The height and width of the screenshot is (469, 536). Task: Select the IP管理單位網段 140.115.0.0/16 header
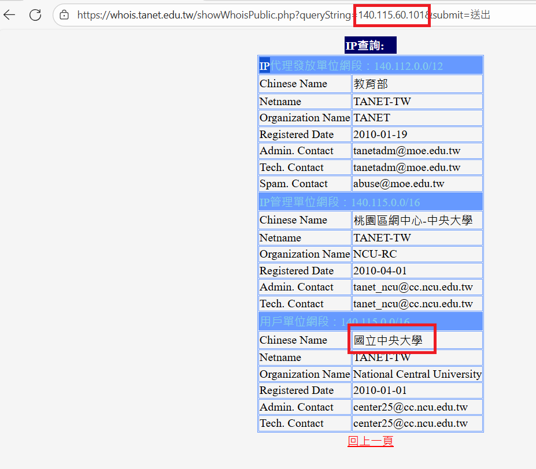(371, 202)
